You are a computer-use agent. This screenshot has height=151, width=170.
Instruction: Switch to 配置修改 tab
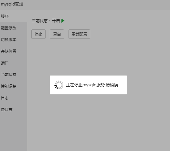coord(14,28)
